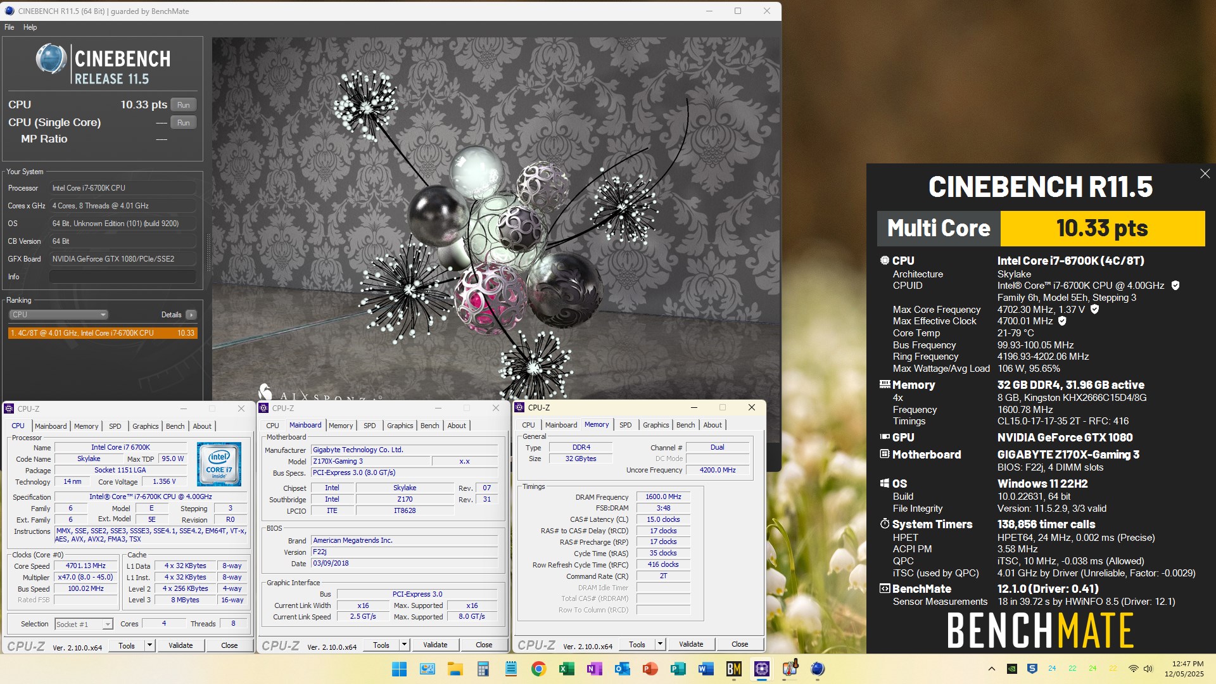Open About tab in CPU-Z Mainboard window
Viewport: 1216px width, 684px height.
tap(457, 426)
